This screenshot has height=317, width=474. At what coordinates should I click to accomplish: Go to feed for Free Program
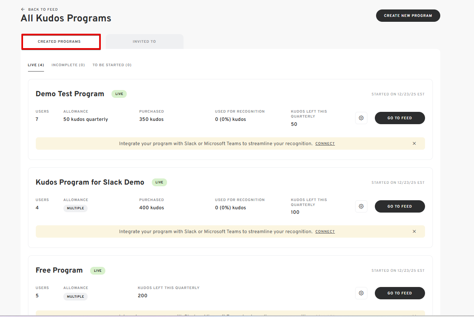399,293
